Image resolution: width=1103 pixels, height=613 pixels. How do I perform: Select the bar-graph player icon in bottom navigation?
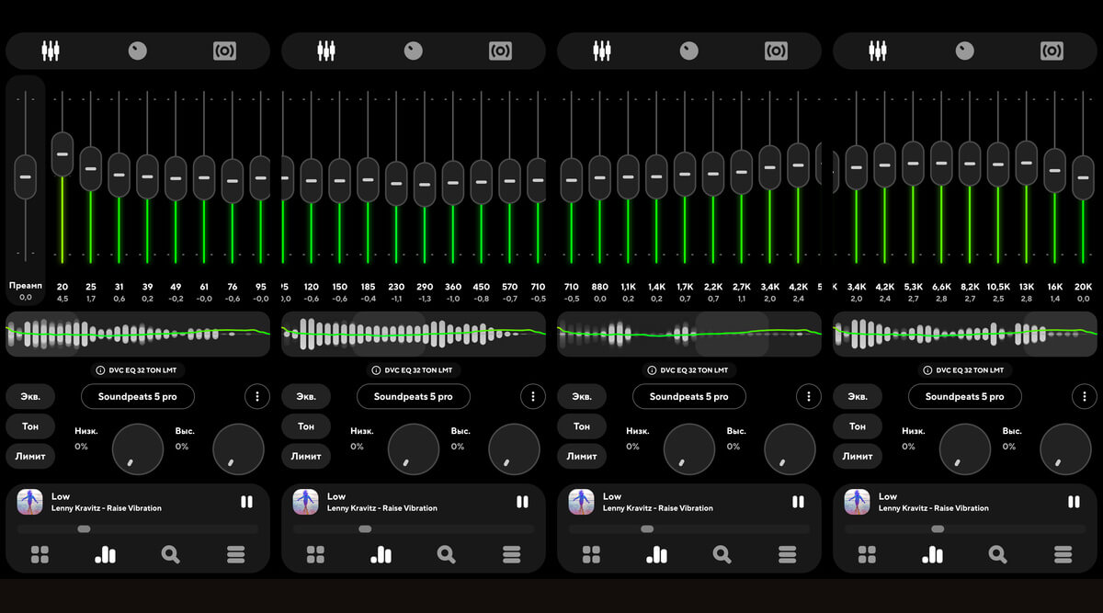(x=105, y=555)
